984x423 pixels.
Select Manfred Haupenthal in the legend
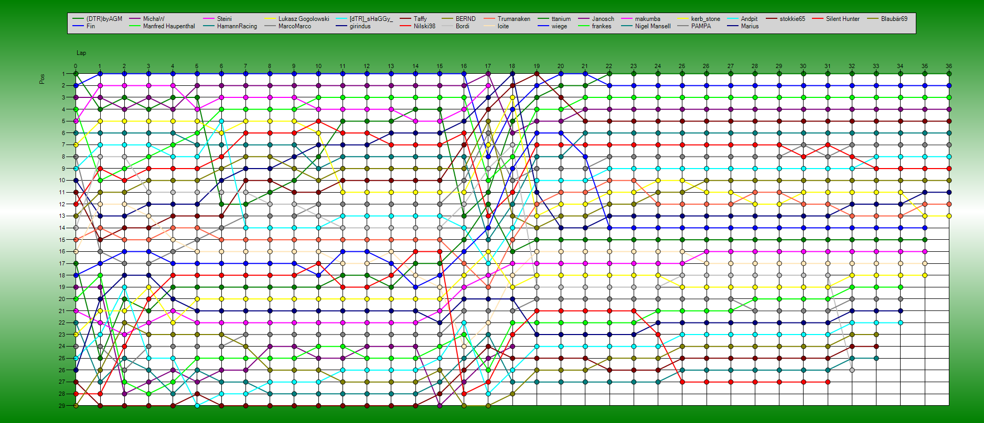[169, 26]
